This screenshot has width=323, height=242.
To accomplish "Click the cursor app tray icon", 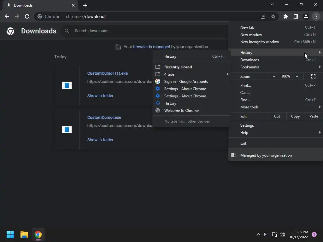I will [x=266, y=234].
